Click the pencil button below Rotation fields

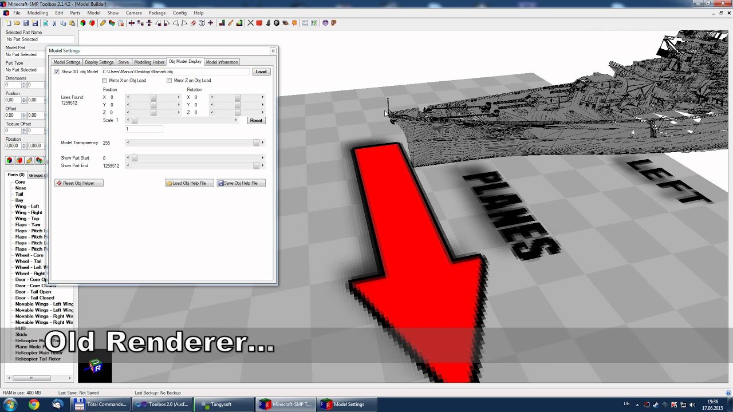pyautogui.click(x=29, y=161)
